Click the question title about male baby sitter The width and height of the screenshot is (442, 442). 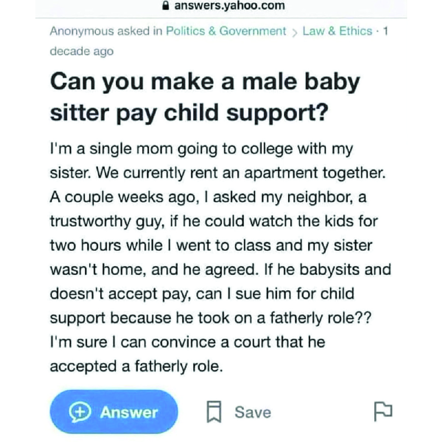tap(205, 97)
